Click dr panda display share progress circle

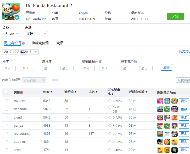(110, 107)
